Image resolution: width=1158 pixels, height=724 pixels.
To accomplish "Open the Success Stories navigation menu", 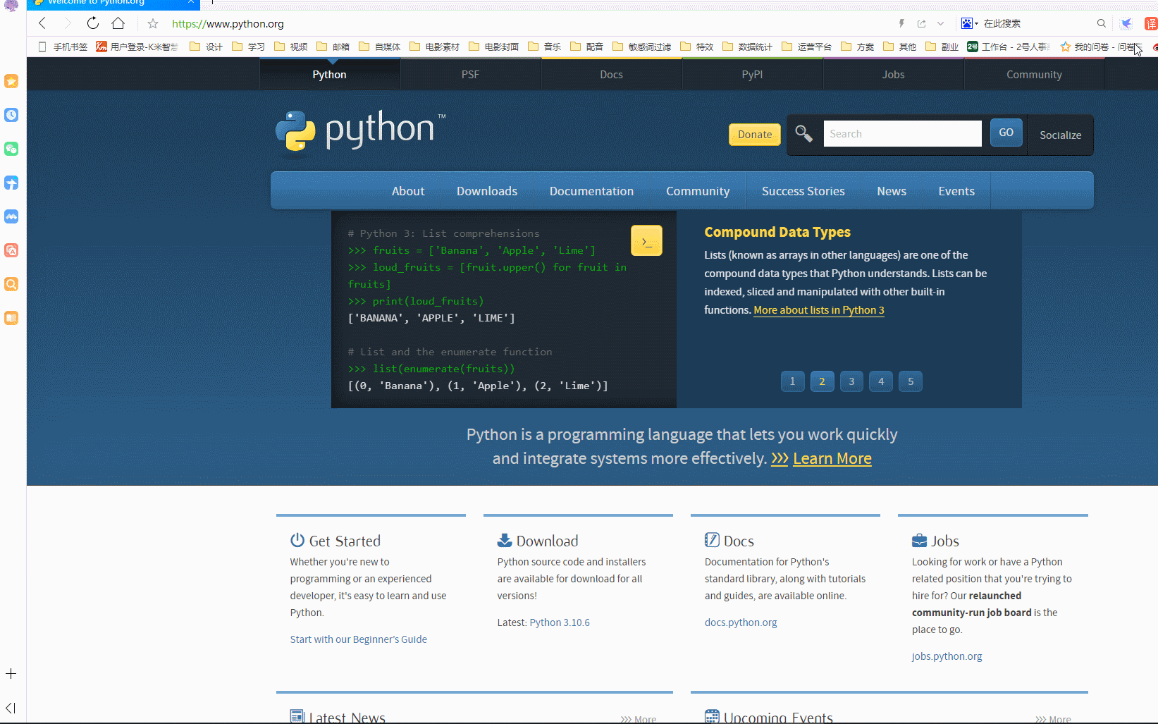I will coord(803,191).
